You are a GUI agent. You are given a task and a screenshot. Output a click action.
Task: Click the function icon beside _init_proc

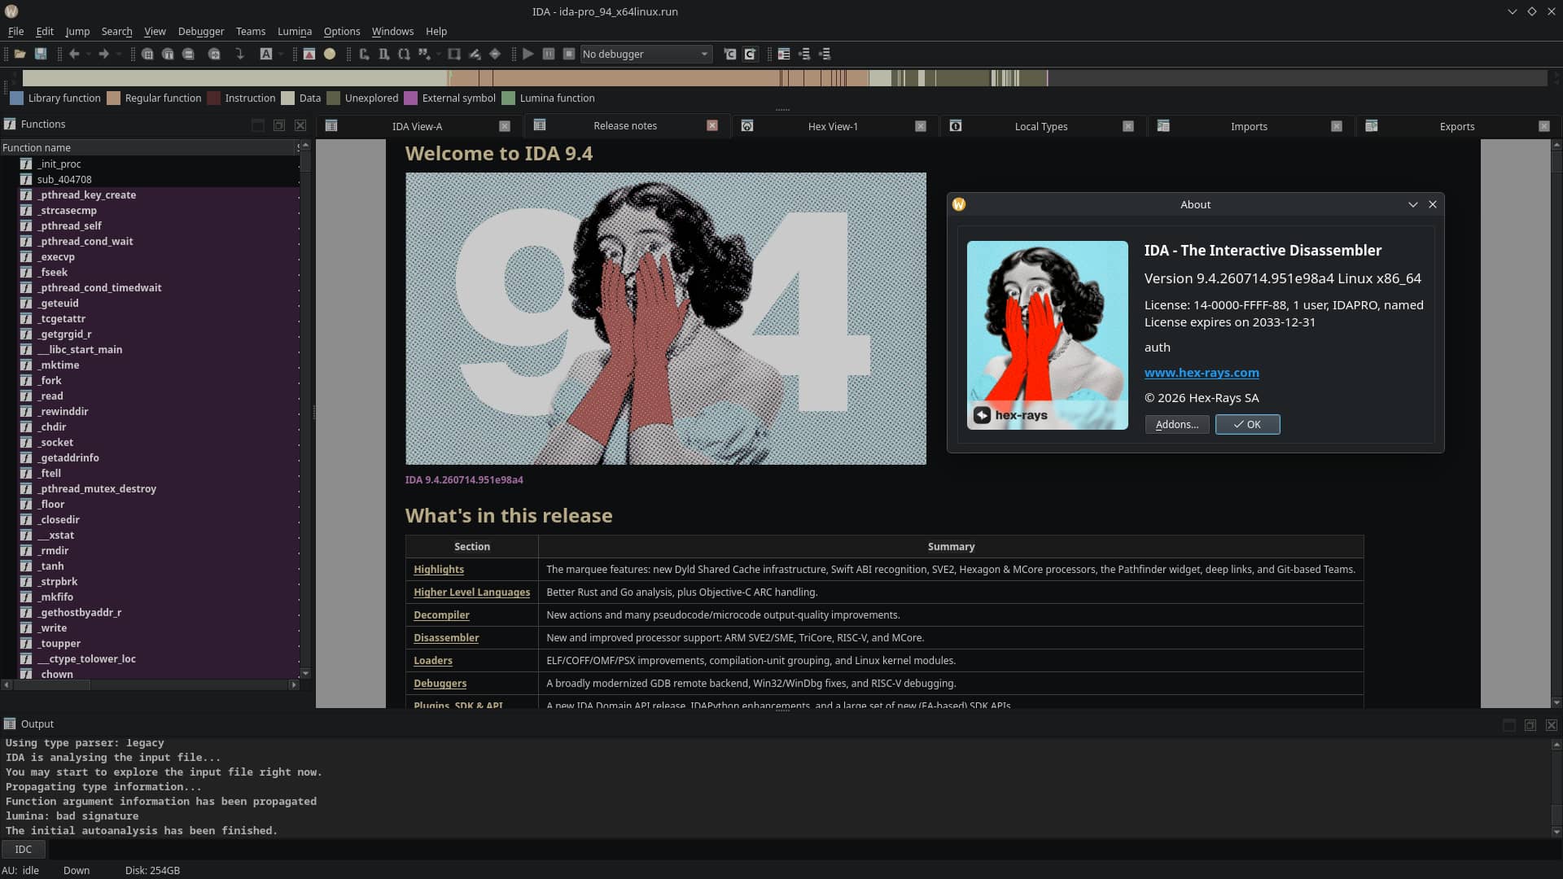click(26, 164)
